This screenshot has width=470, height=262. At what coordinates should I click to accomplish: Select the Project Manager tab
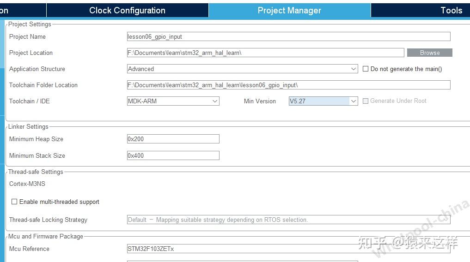point(289,10)
